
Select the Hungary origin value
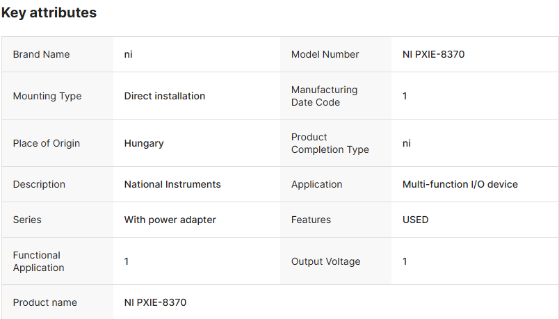click(144, 143)
